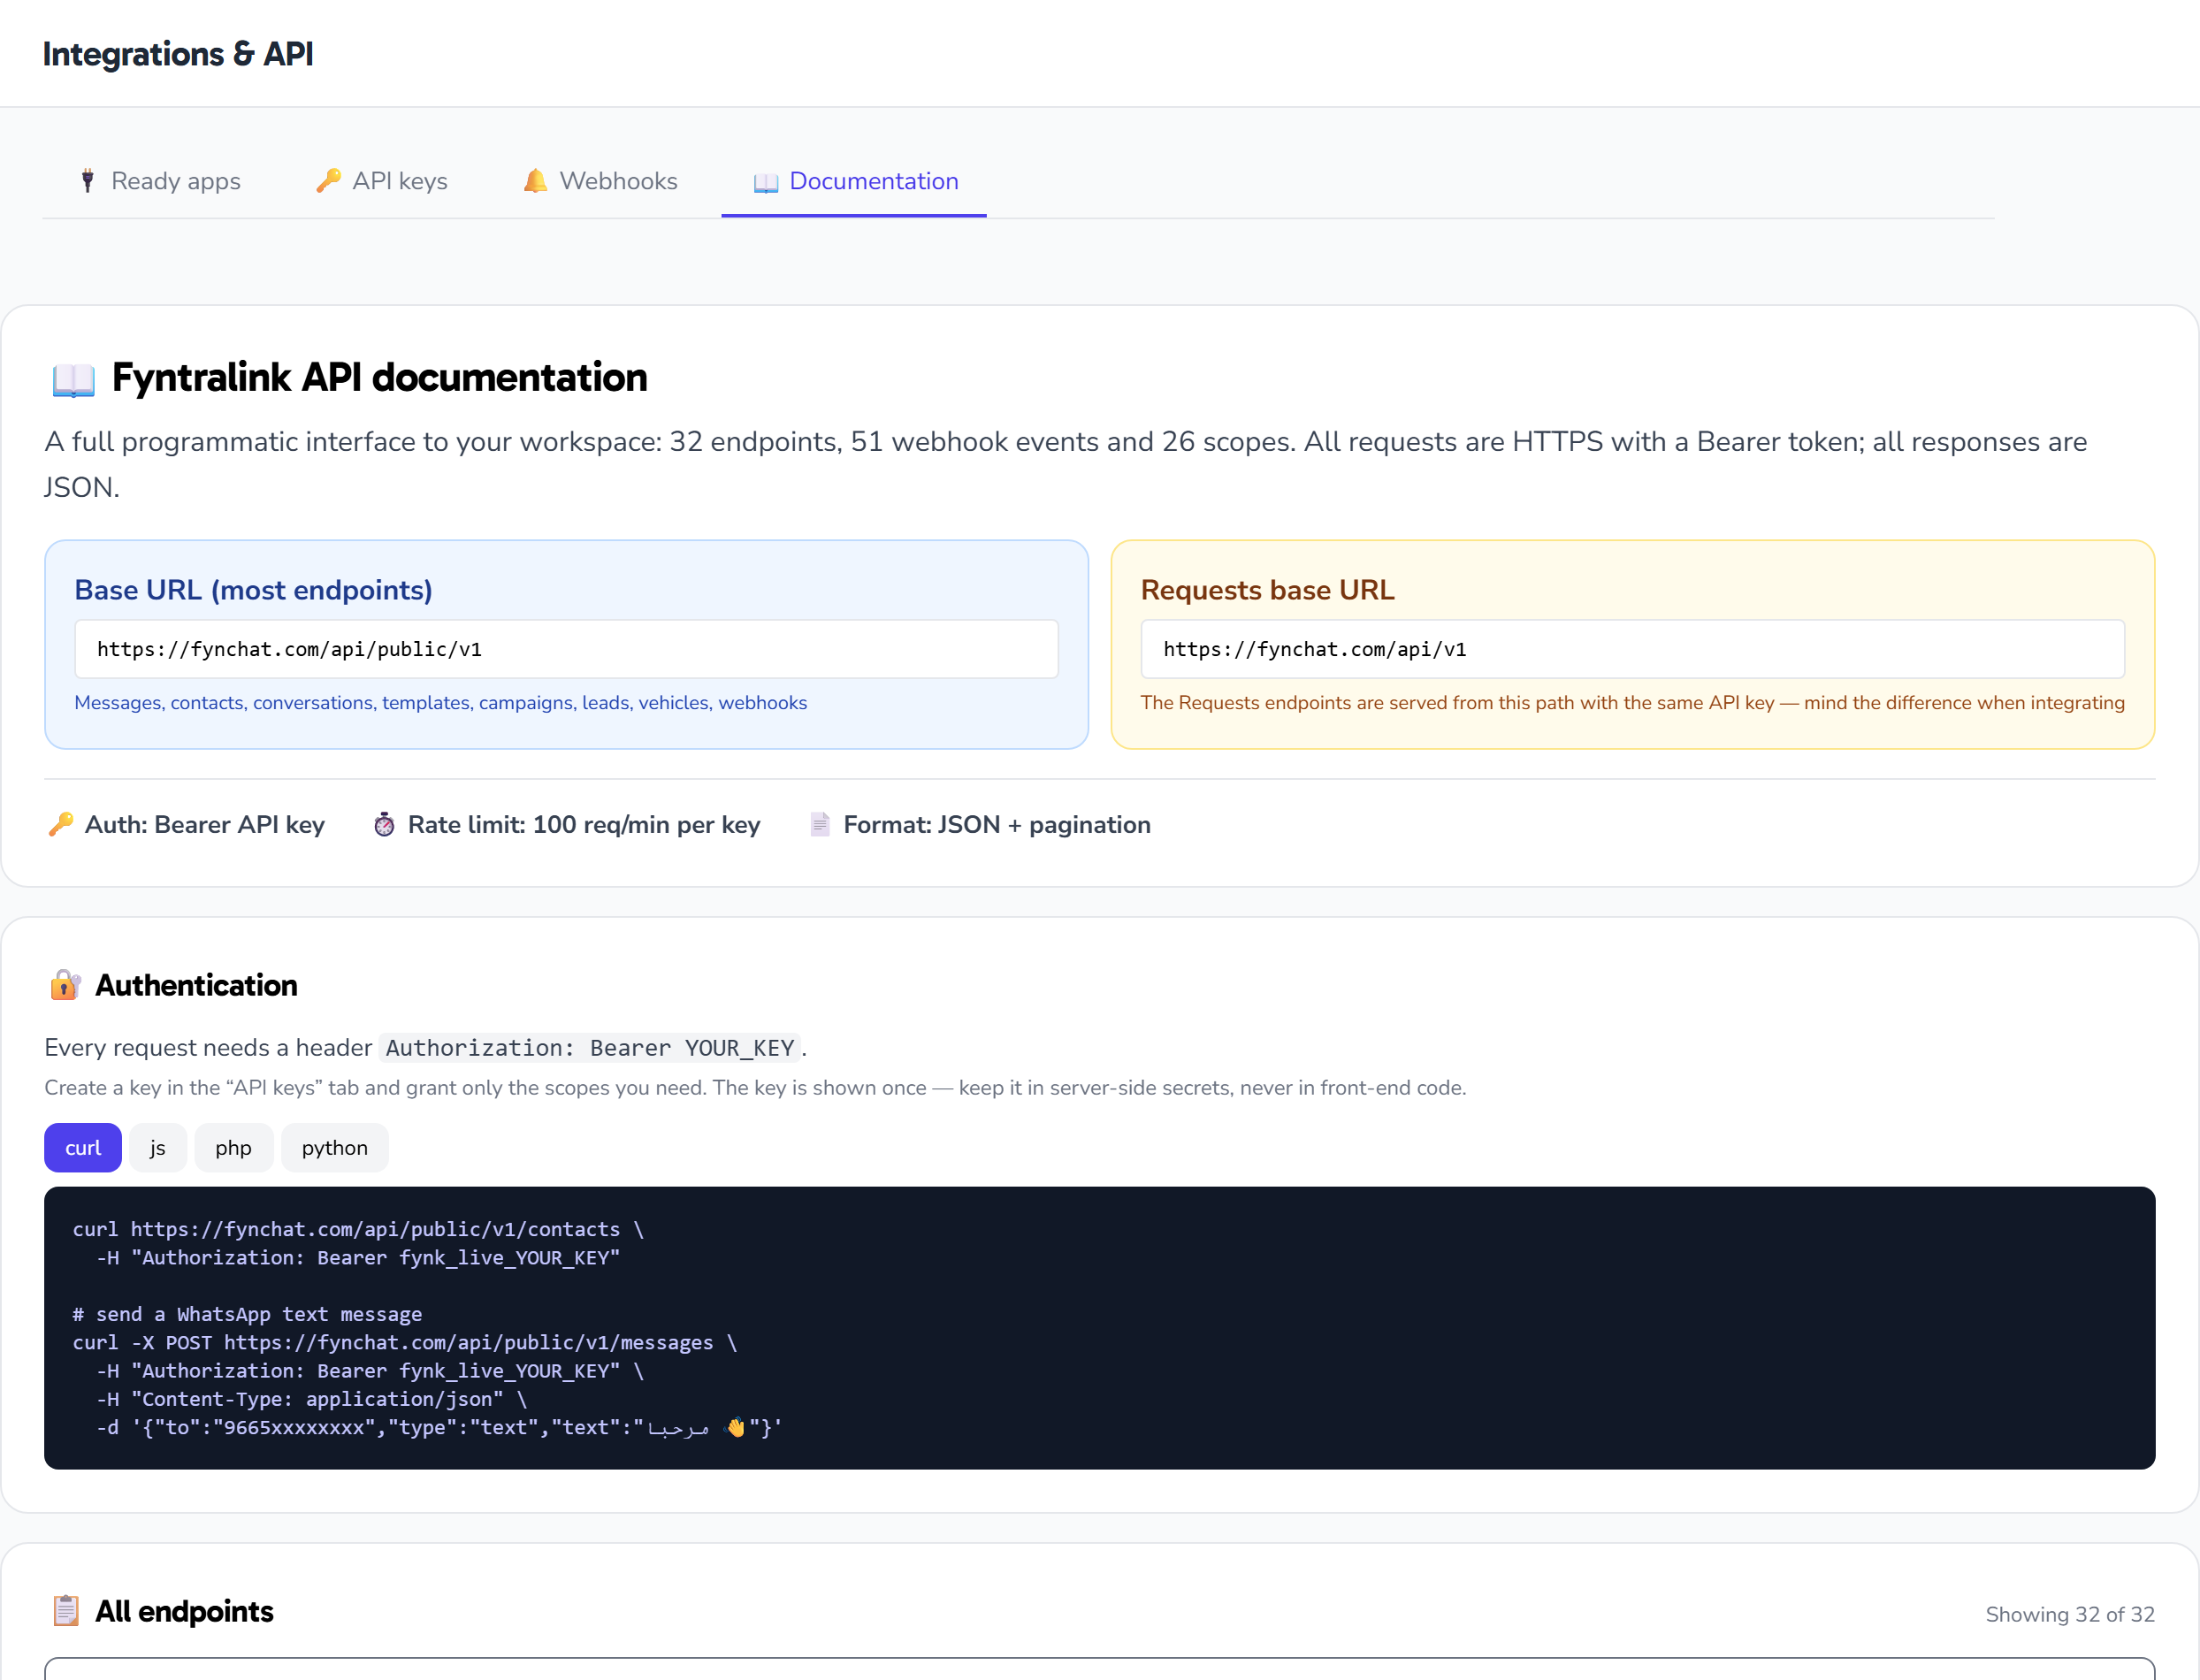The image size is (2200, 1680).
Task: Click the 'Create a key in the API keys tab' hint
Action: [x=755, y=1088]
